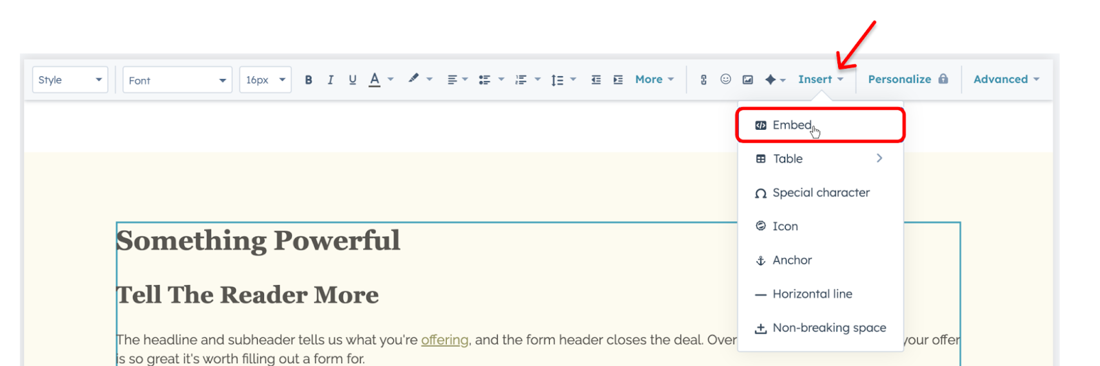Open the Style dropdown
1100x366 pixels.
[x=70, y=80]
